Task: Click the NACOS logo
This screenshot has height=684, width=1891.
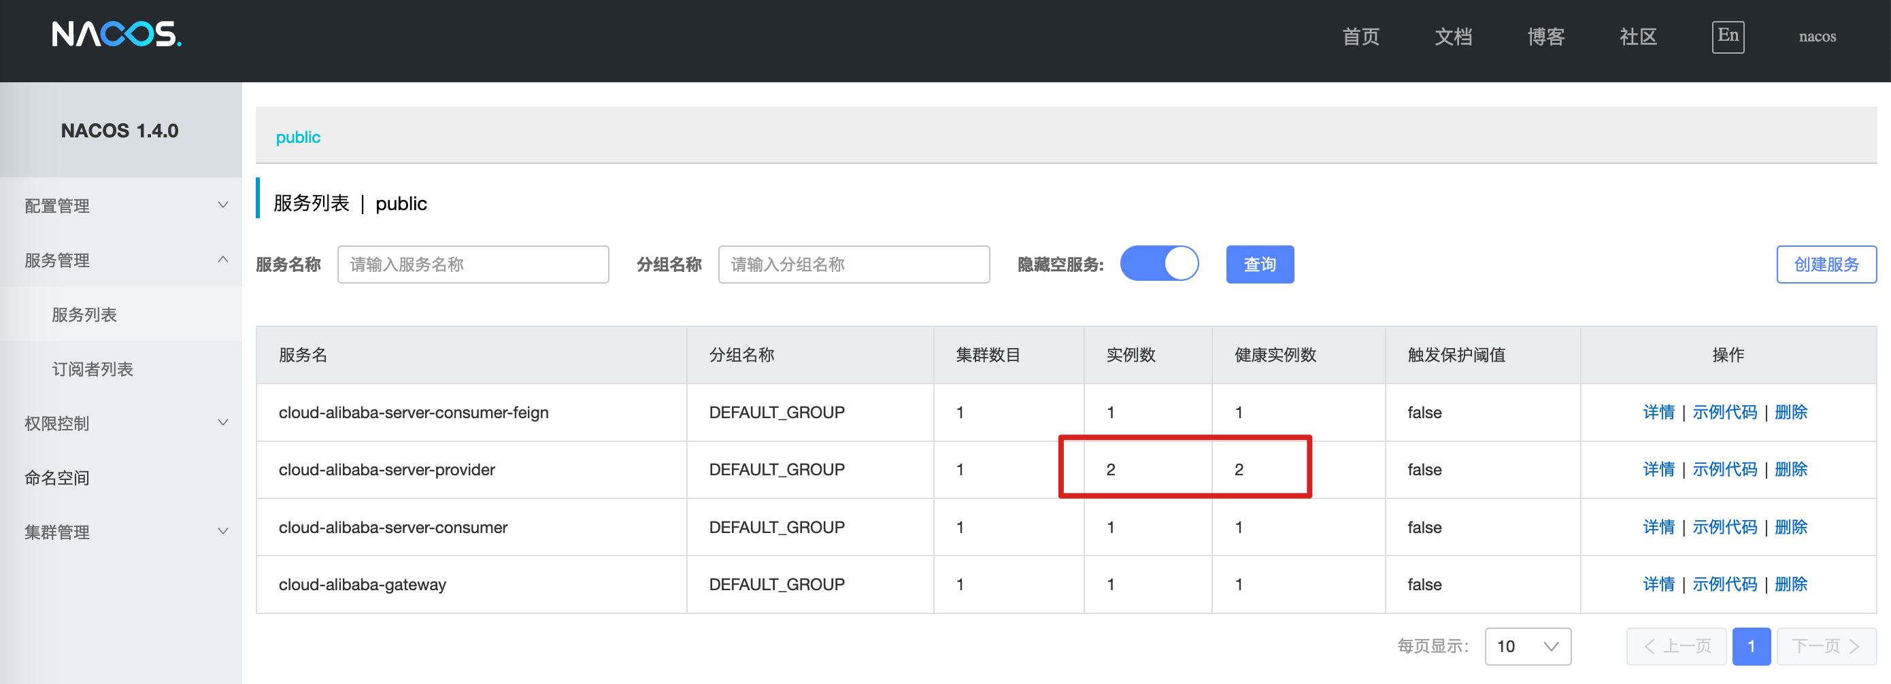Action: (117, 35)
